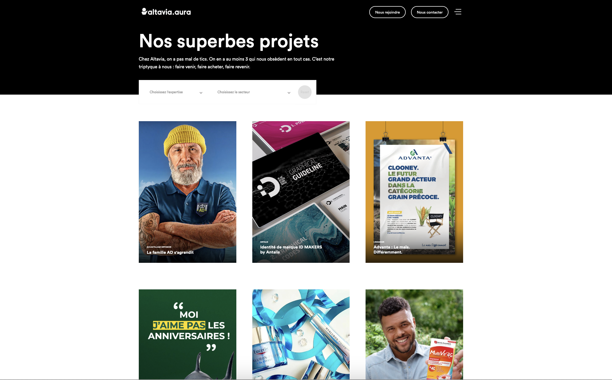This screenshot has height=380, width=612.
Task: Open the J'aime pas les anniversaires project
Action: 187,334
